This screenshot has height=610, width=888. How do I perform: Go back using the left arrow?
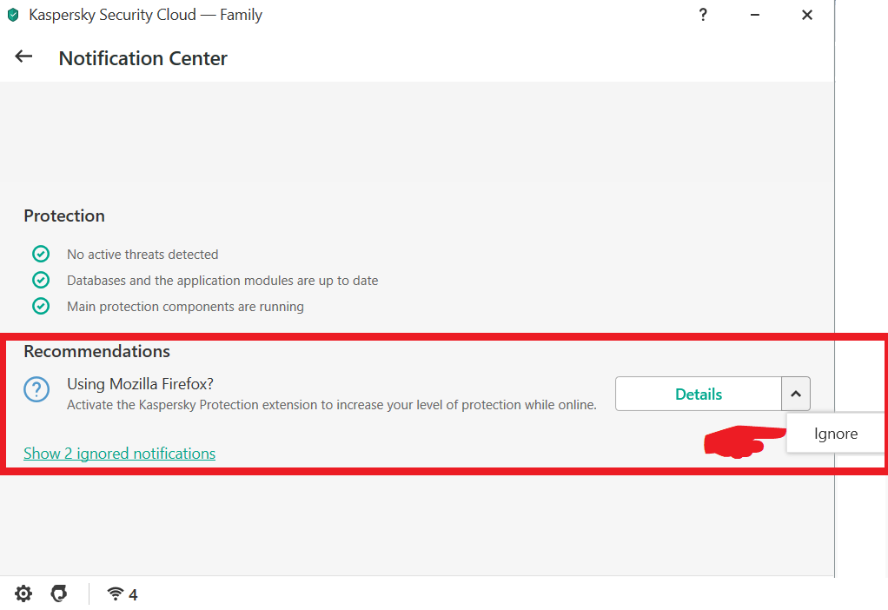click(x=23, y=57)
